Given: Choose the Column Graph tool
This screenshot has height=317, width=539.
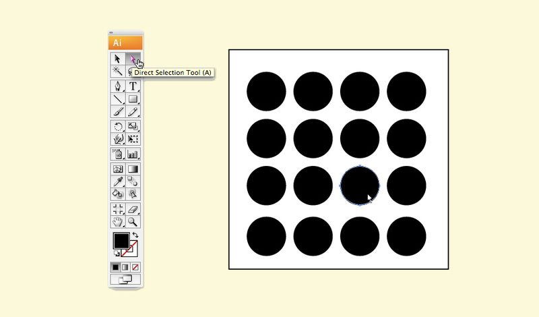Looking at the screenshot, I should point(133,154).
